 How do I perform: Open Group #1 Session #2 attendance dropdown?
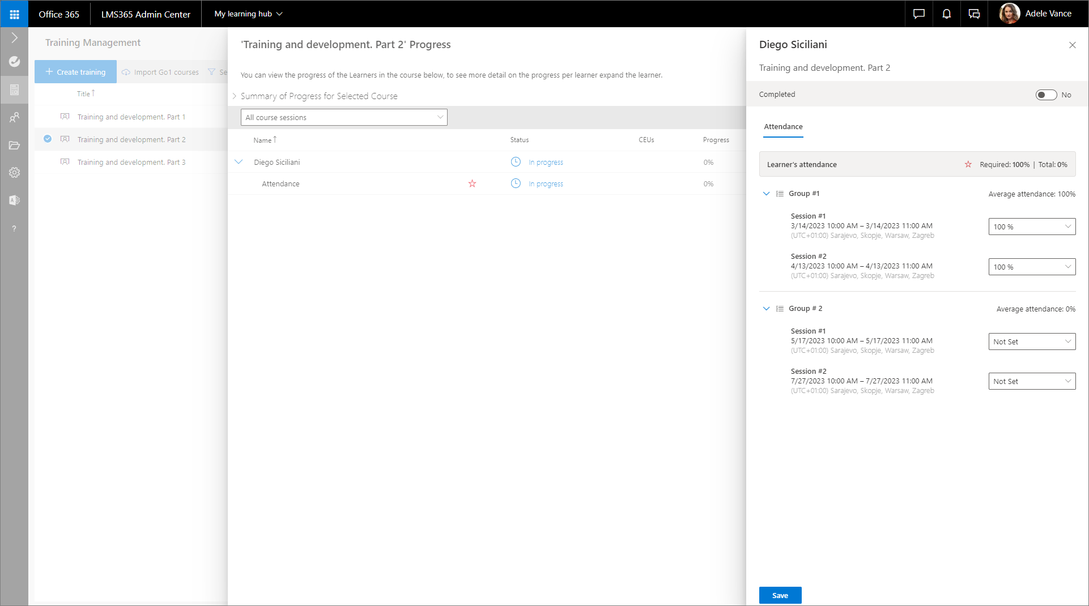(1031, 267)
